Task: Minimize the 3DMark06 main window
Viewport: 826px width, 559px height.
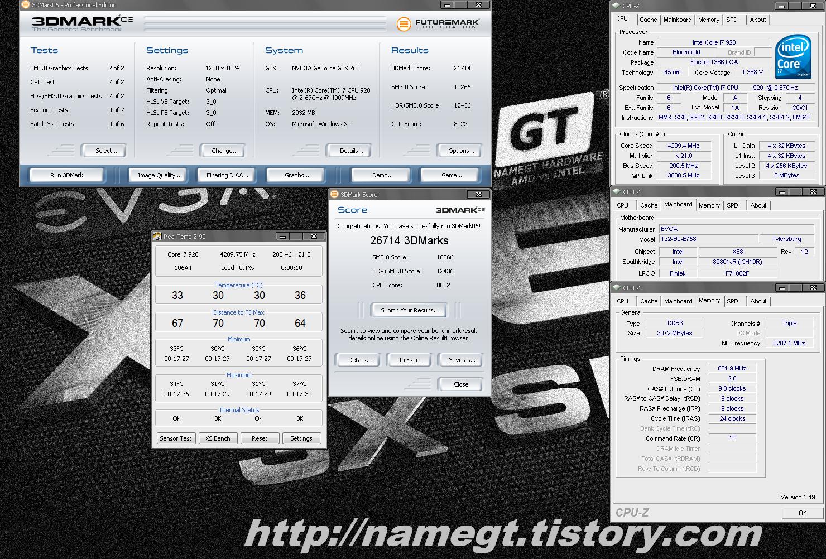Action: tap(447, 5)
